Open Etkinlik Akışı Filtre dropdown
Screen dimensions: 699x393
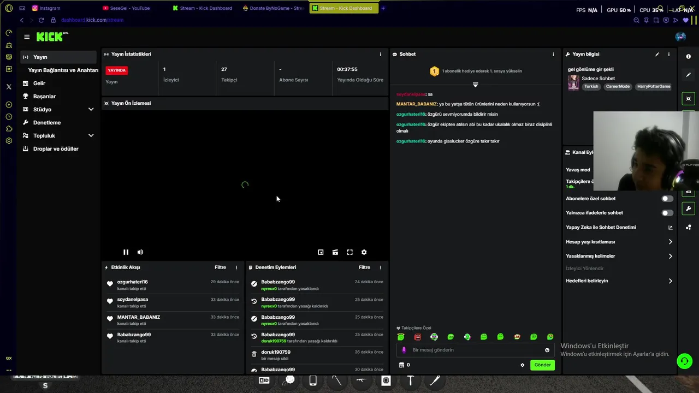(220, 267)
